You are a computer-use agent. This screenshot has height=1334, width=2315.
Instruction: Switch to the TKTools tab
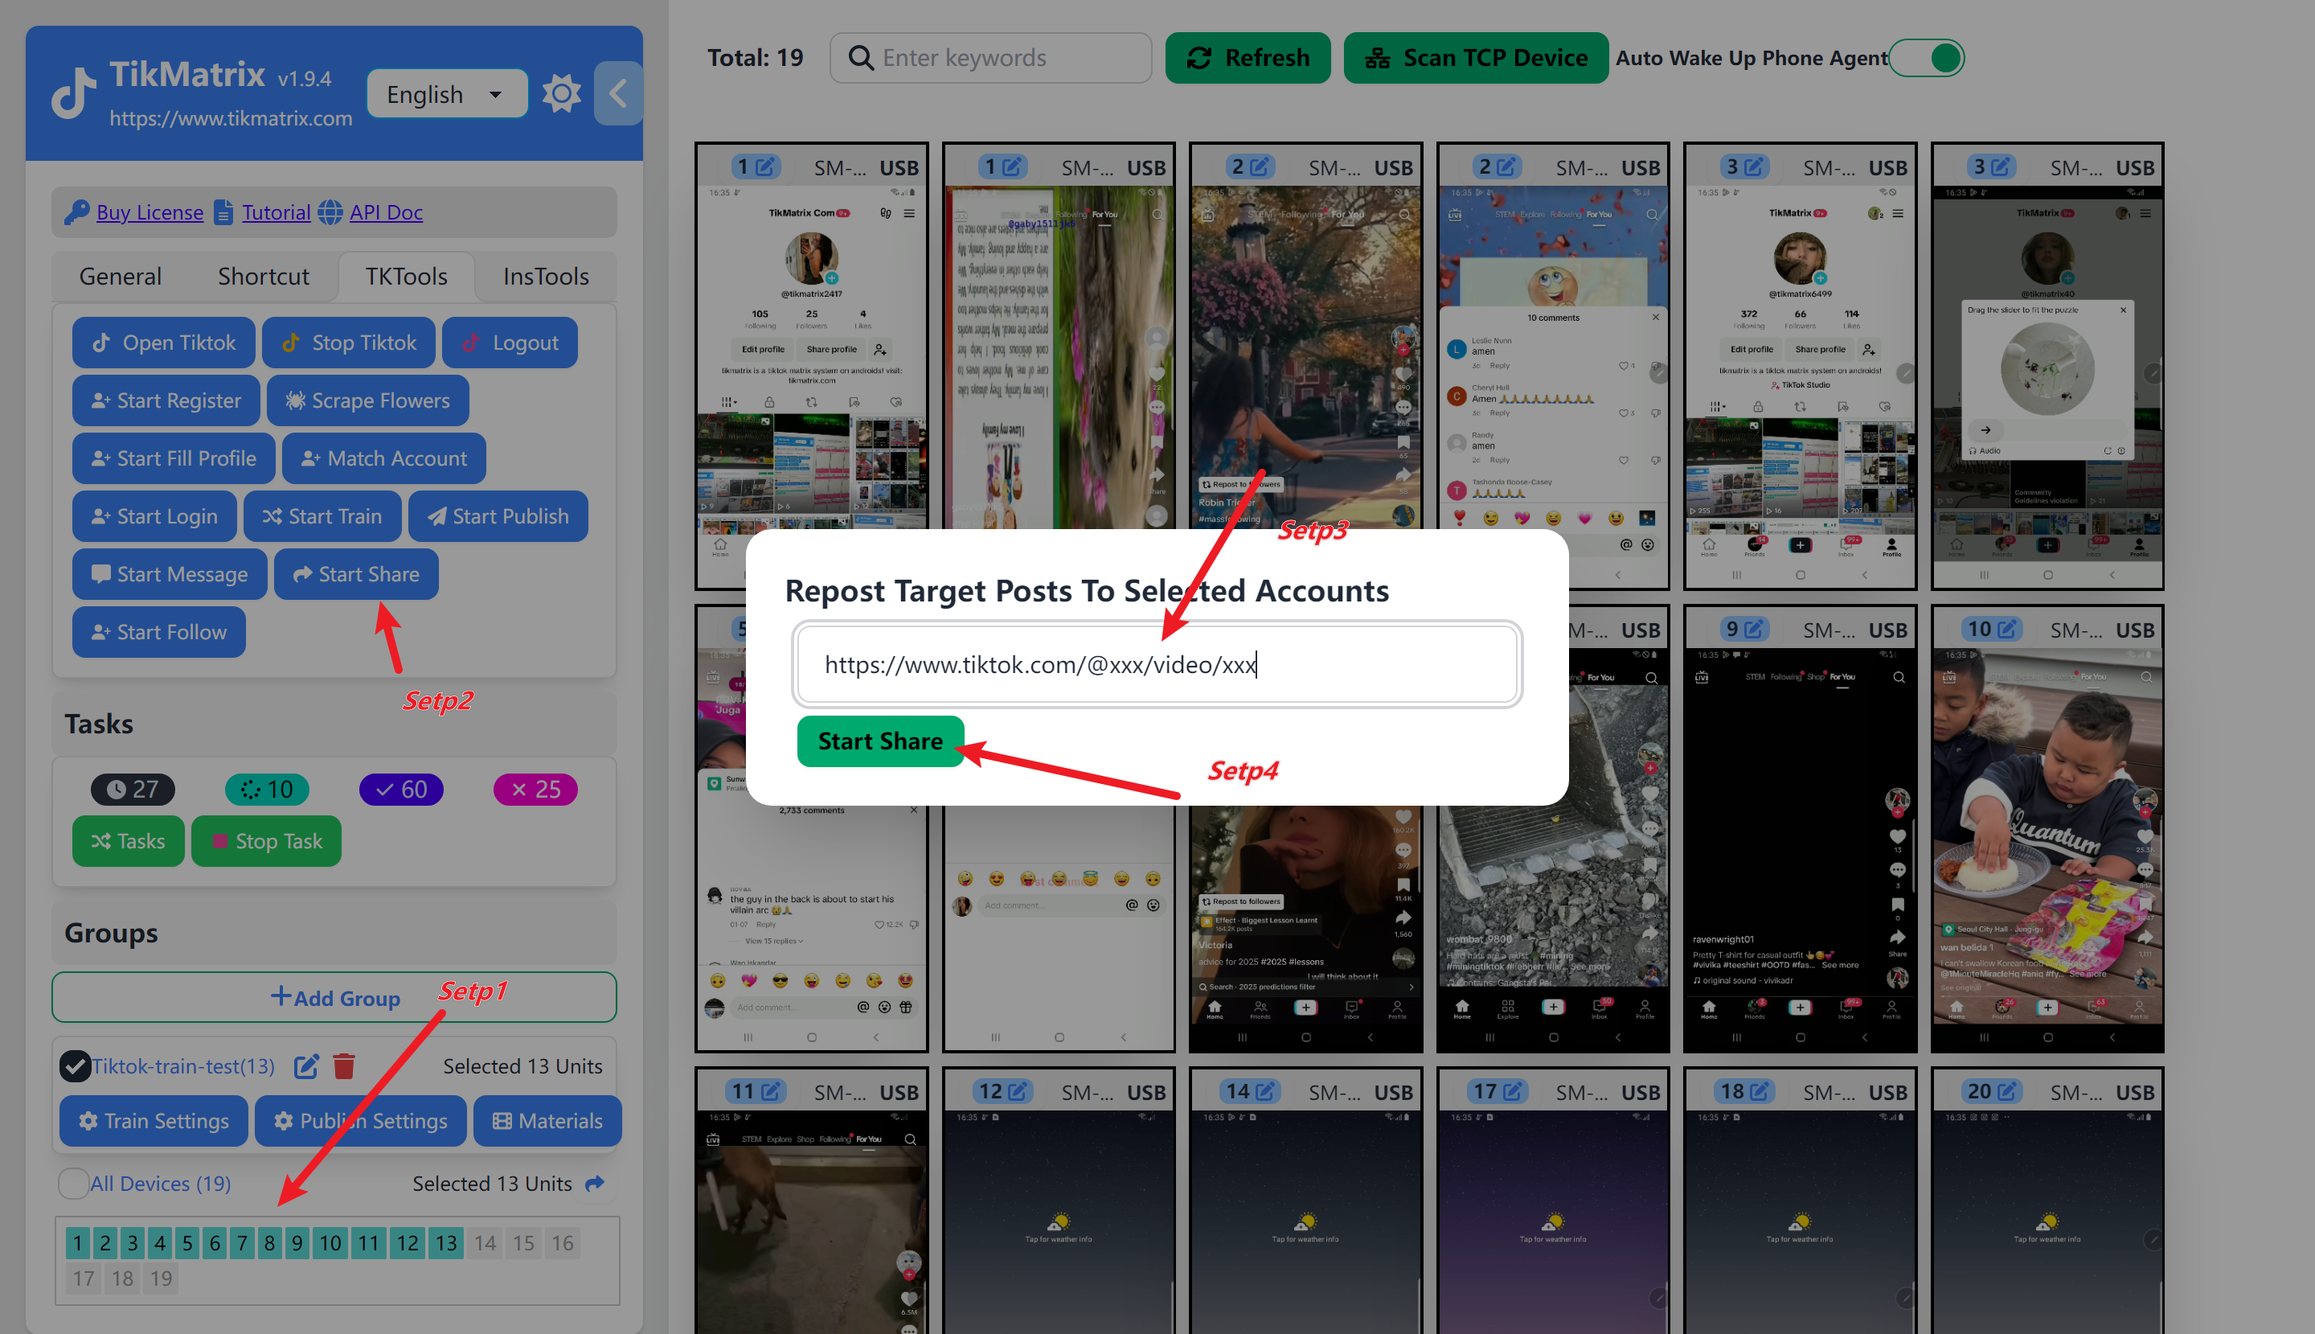(406, 276)
